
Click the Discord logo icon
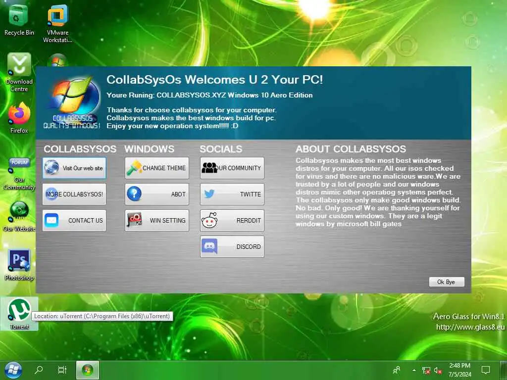click(209, 246)
